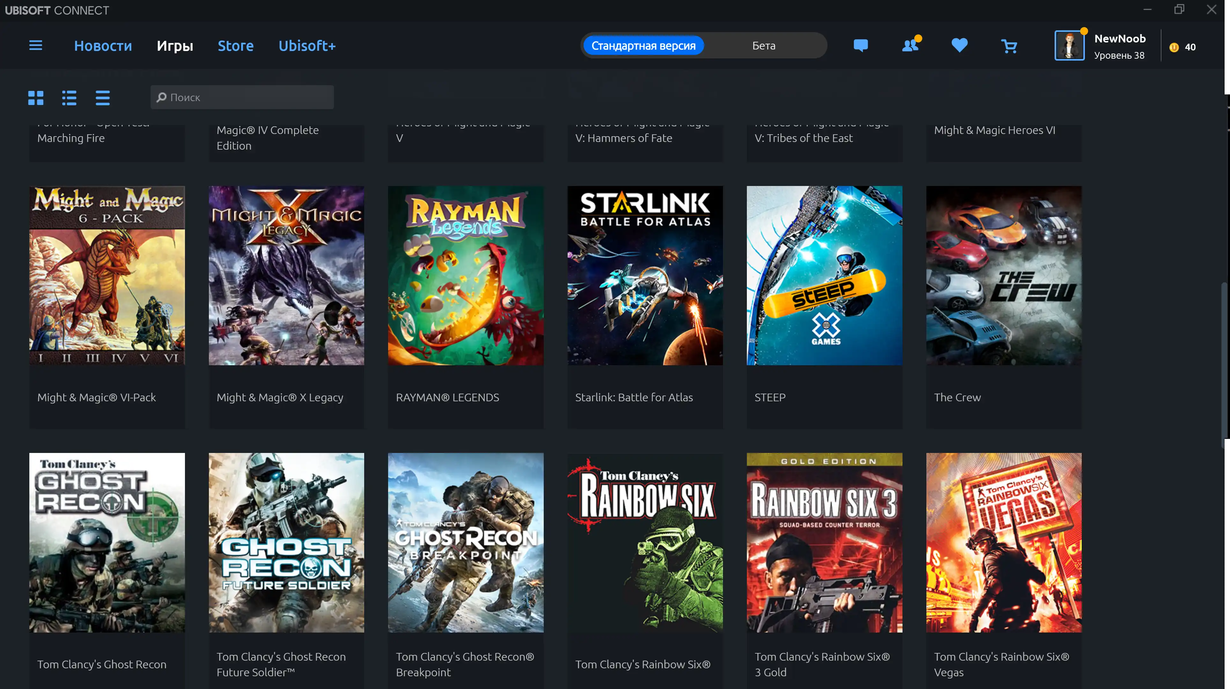Click the STEEP title text
Viewport: 1230px width, 689px height.
pyautogui.click(x=770, y=397)
